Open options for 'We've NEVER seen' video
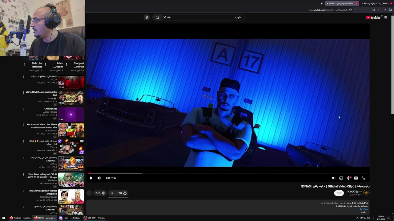 23,92
